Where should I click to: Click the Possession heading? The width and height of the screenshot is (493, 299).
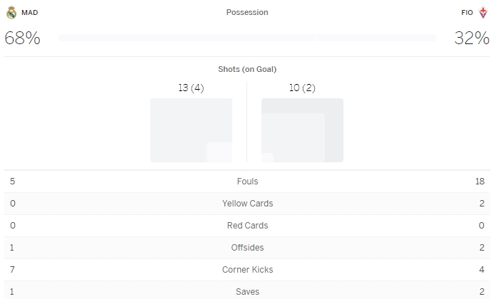tap(247, 12)
